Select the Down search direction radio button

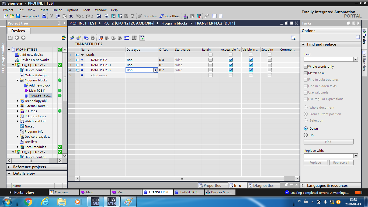pos(305,129)
